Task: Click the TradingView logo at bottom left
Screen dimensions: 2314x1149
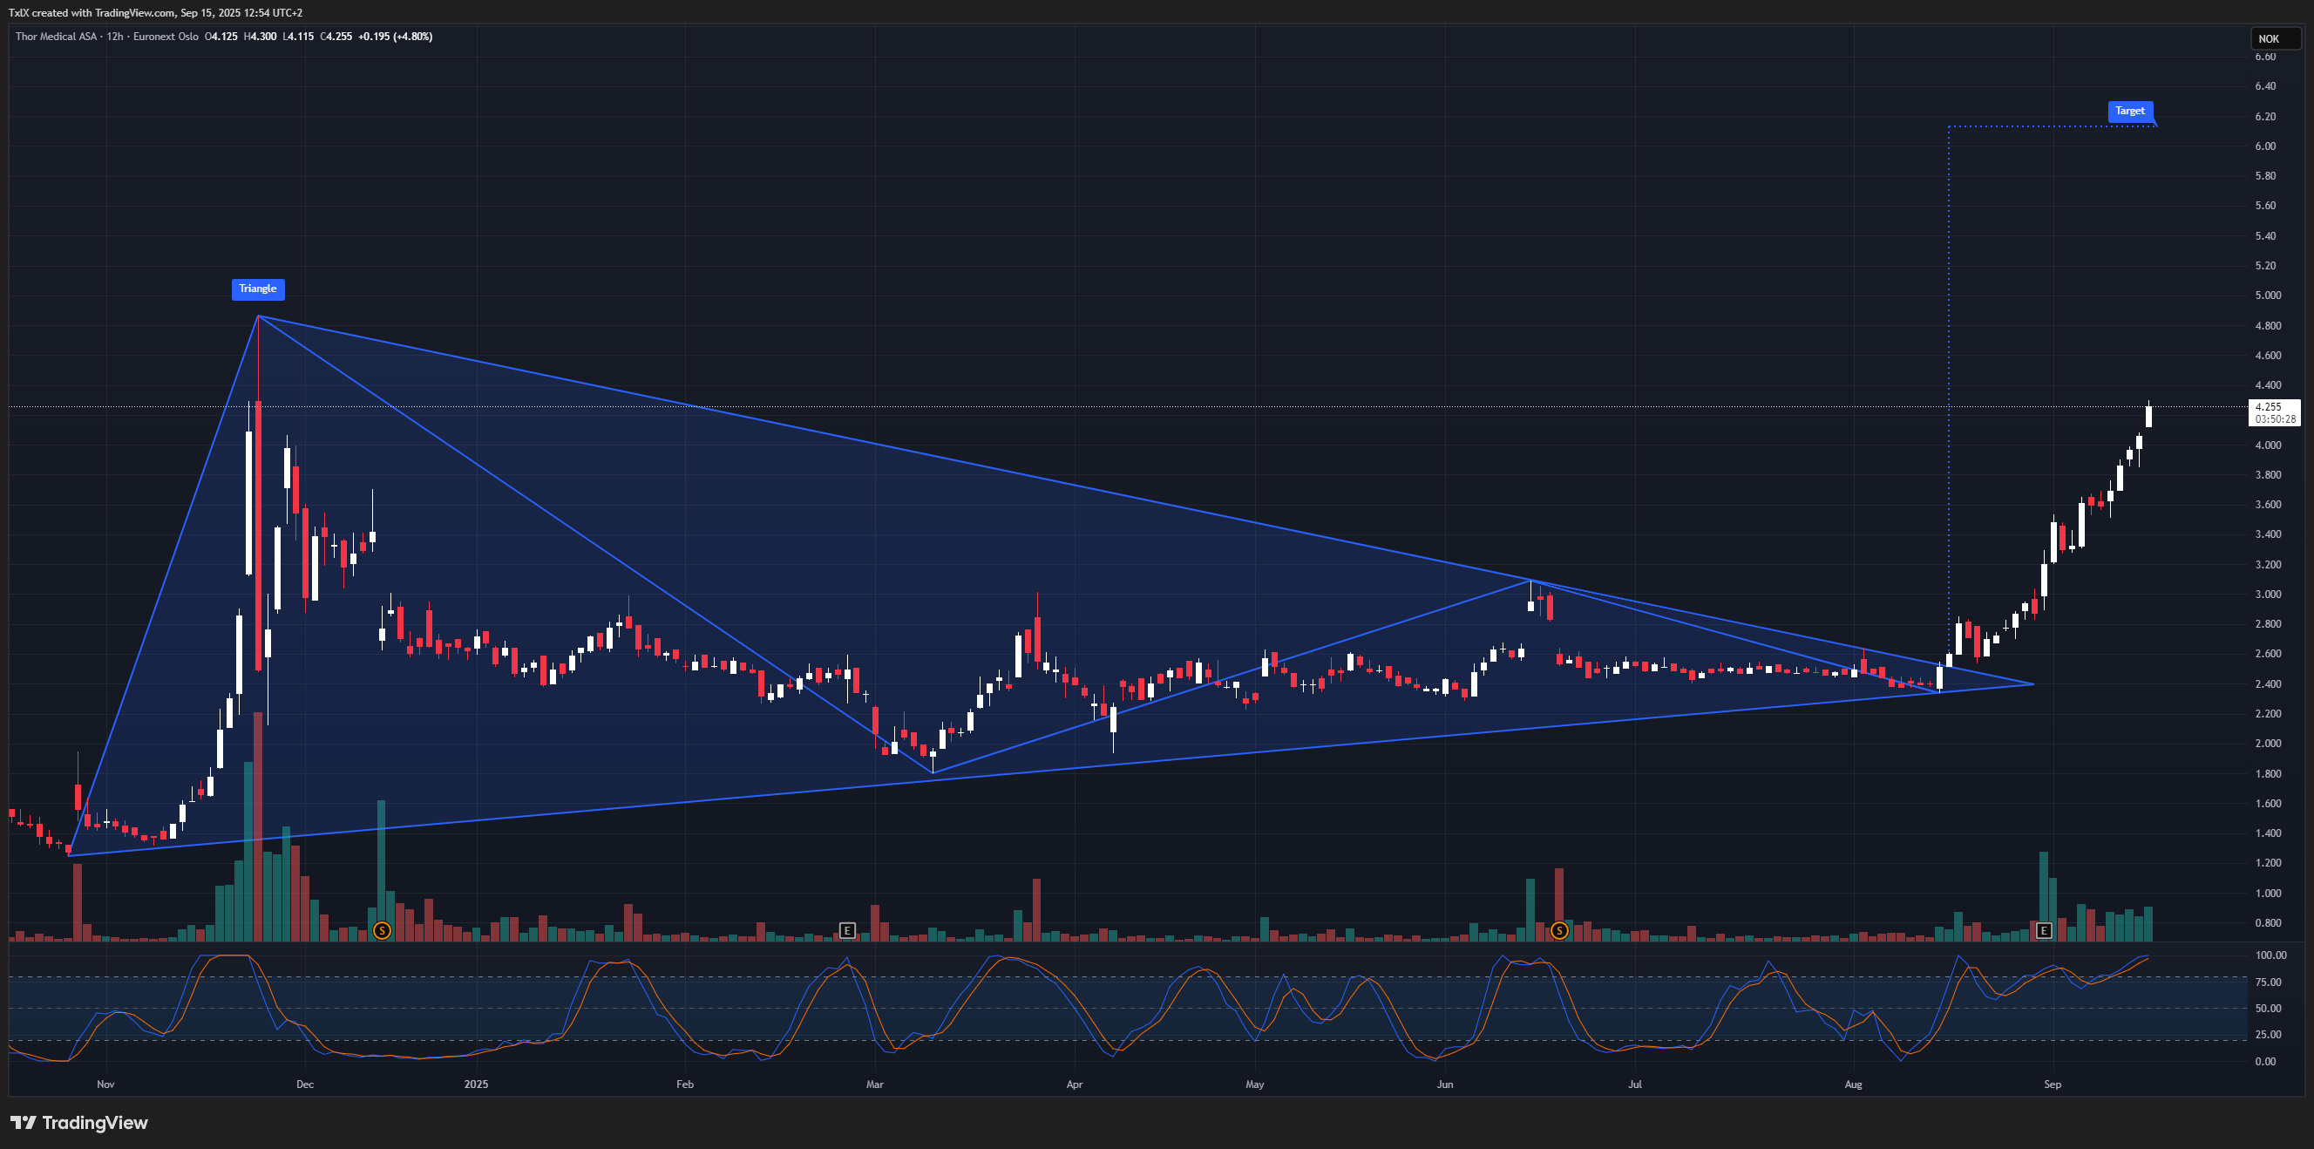Action: 79,1123
